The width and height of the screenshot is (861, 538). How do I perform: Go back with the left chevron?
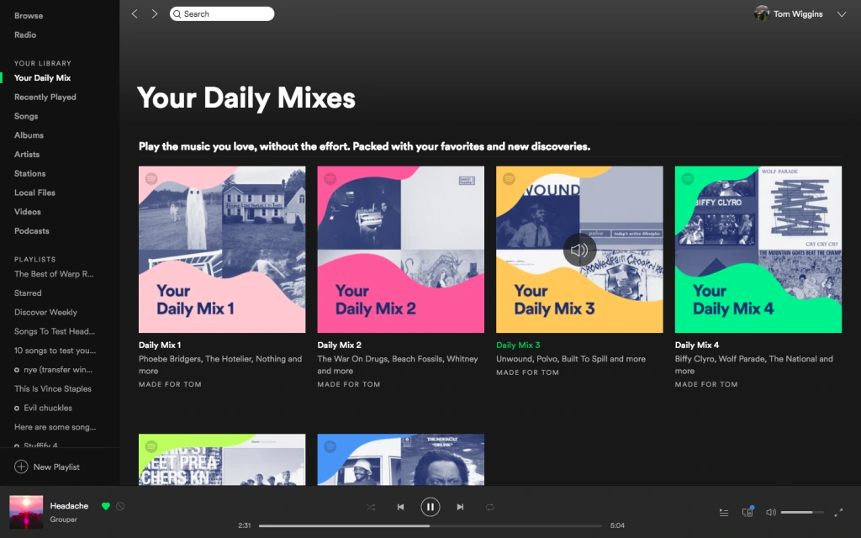coord(135,13)
